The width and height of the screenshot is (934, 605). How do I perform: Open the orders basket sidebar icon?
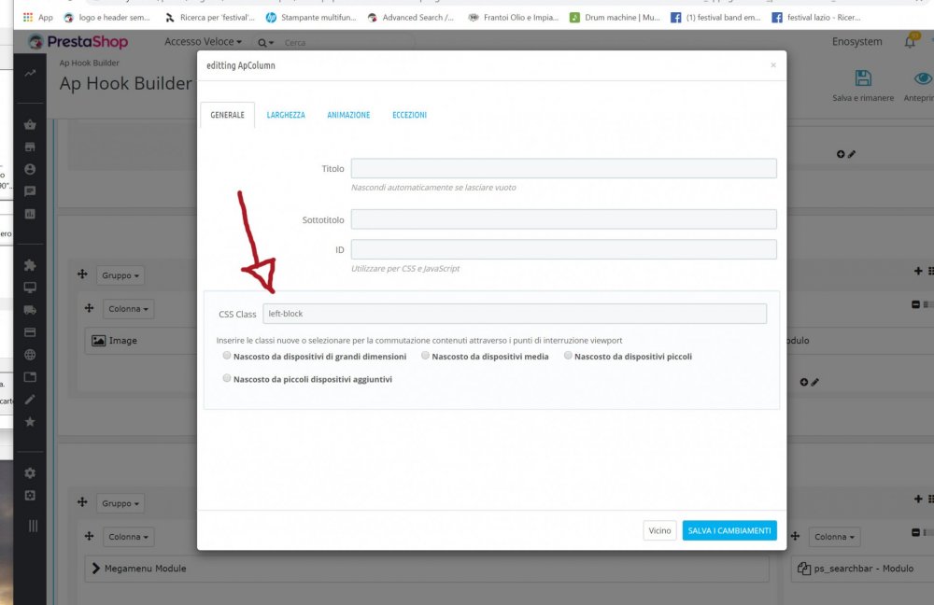click(30, 124)
